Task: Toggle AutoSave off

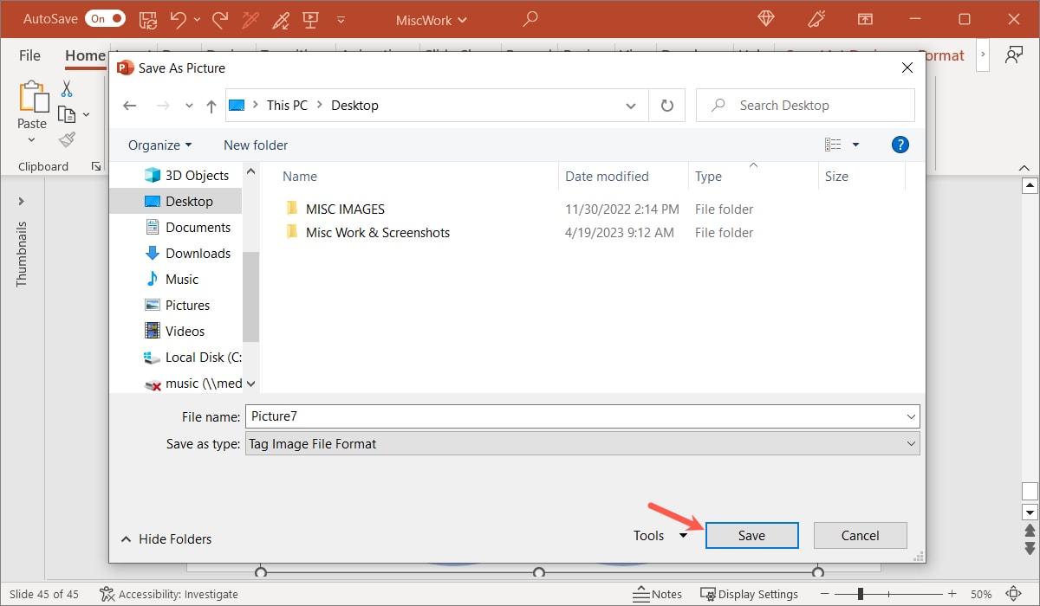Action: [105, 17]
